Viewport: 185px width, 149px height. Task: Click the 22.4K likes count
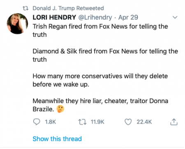point(144,122)
